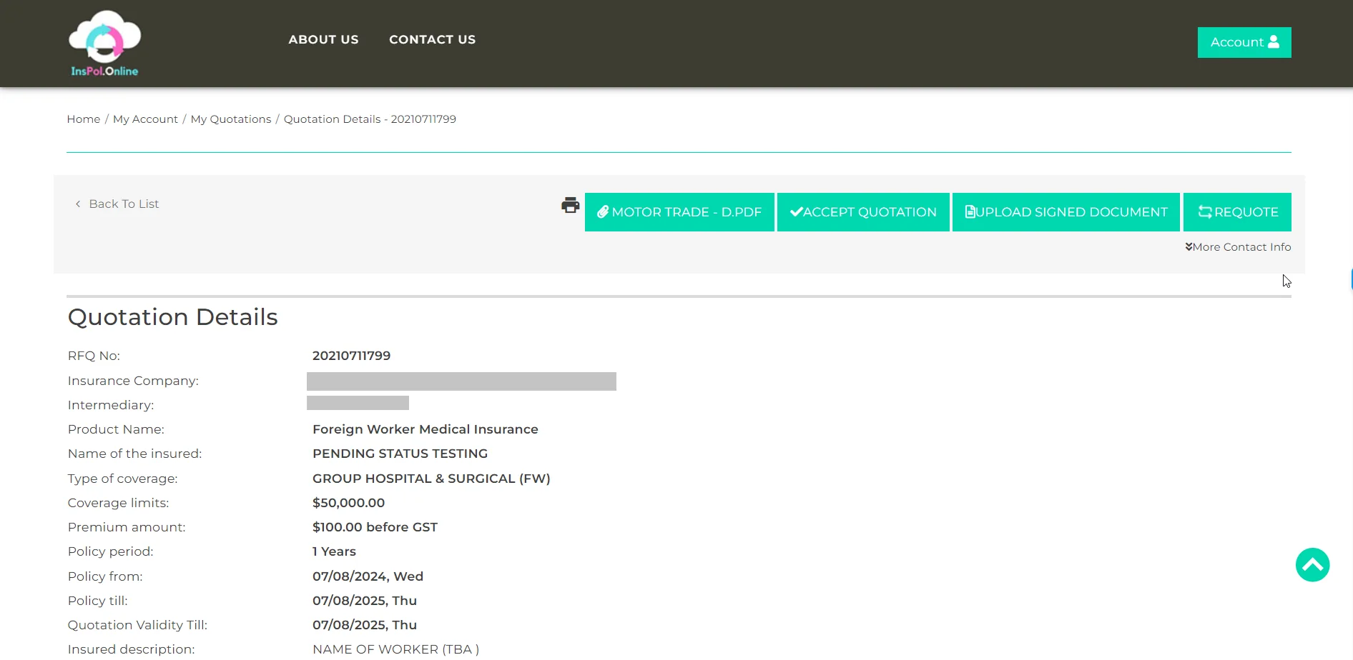Click Quotation Details - 20210711799 breadcrumb
This screenshot has width=1353, height=660.
[370, 119]
